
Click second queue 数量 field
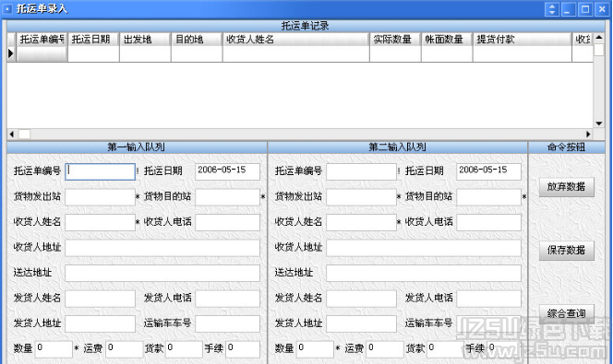315,349
